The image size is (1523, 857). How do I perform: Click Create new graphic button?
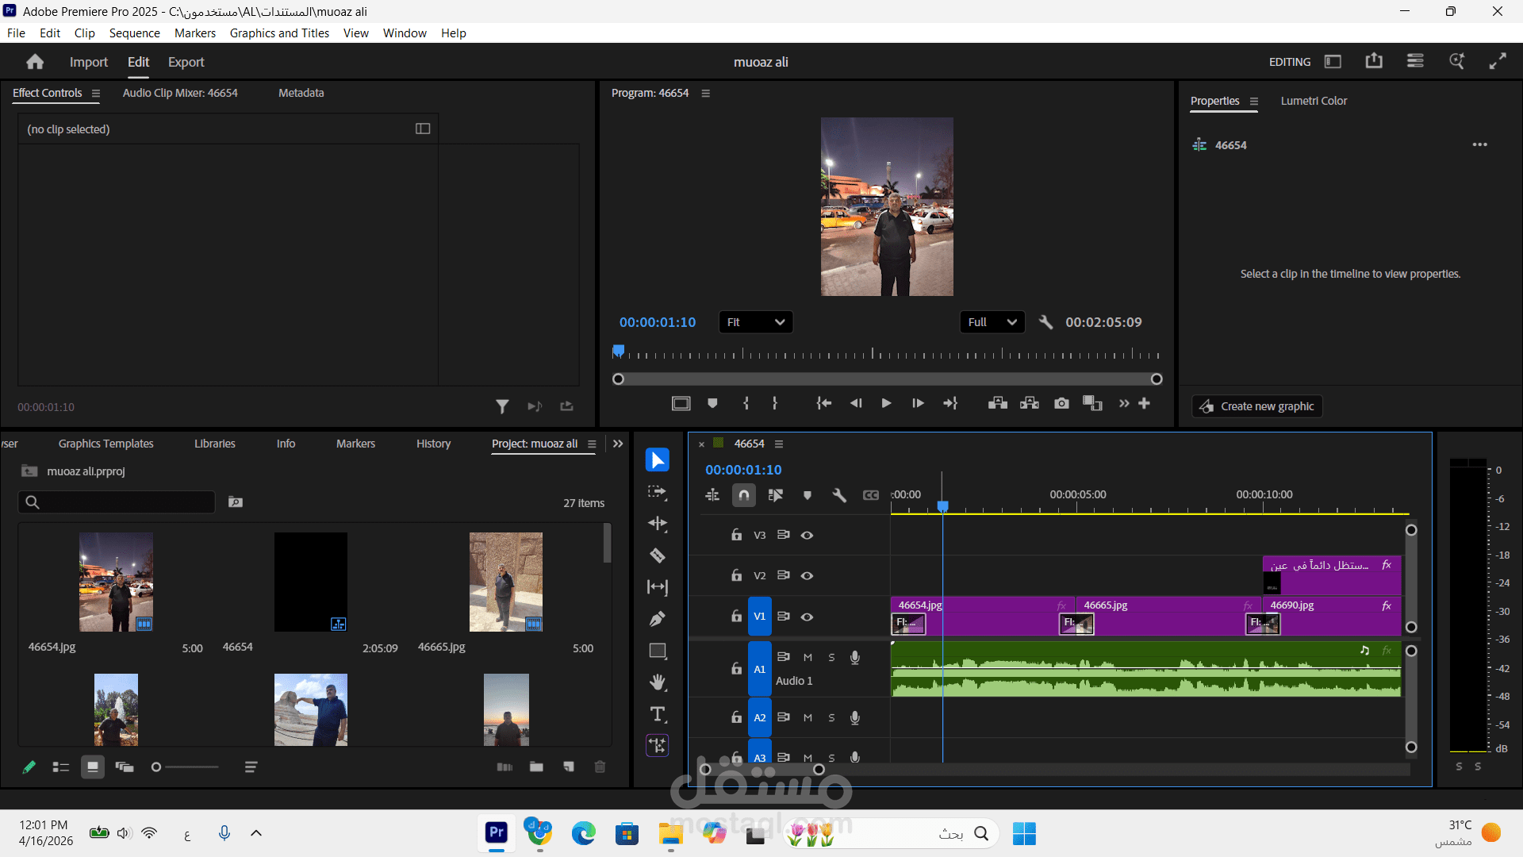[1257, 406]
